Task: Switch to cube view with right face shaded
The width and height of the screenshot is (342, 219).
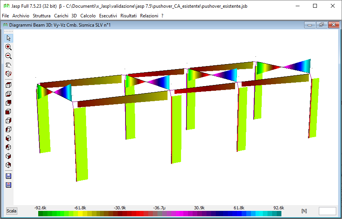Action: pos(8,121)
